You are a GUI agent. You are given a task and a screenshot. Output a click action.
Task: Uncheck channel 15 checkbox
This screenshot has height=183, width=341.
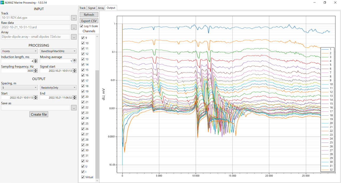tap(83, 70)
